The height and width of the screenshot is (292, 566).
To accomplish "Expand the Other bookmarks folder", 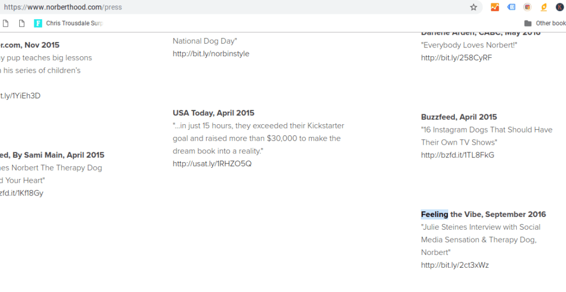I will (544, 23).
